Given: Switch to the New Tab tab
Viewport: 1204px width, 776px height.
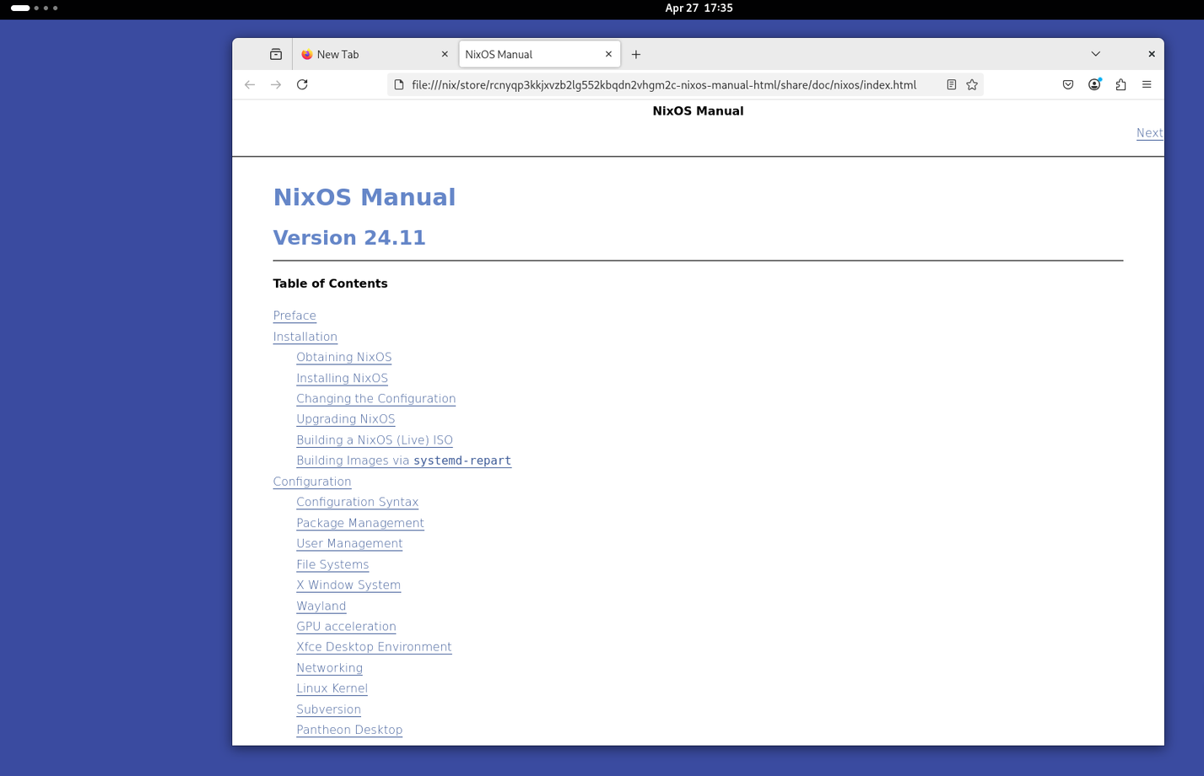Looking at the screenshot, I should pos(371,54).
